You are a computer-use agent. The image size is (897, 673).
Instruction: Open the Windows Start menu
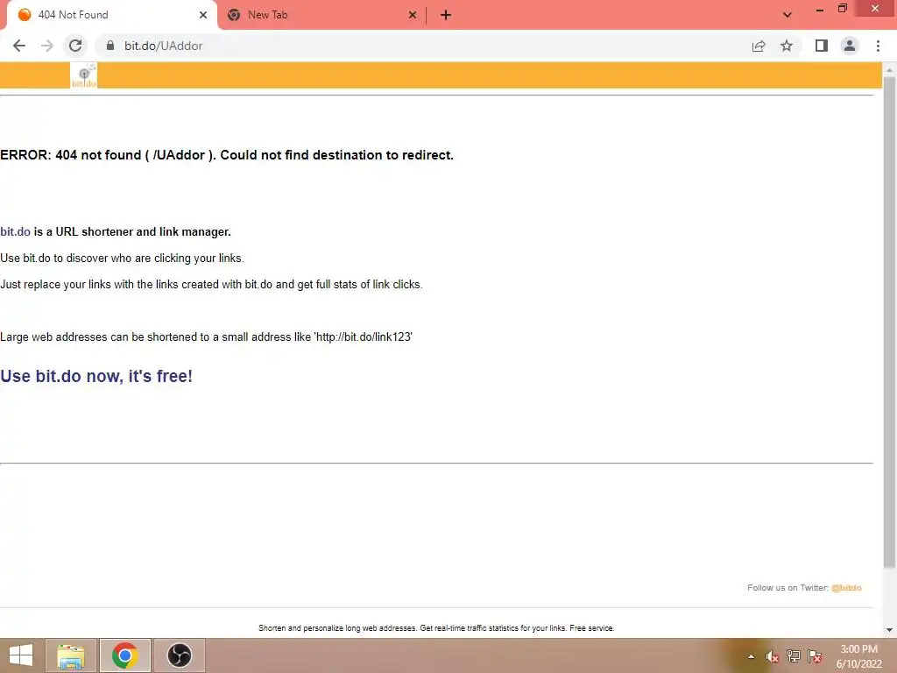(x=21, y=655)
